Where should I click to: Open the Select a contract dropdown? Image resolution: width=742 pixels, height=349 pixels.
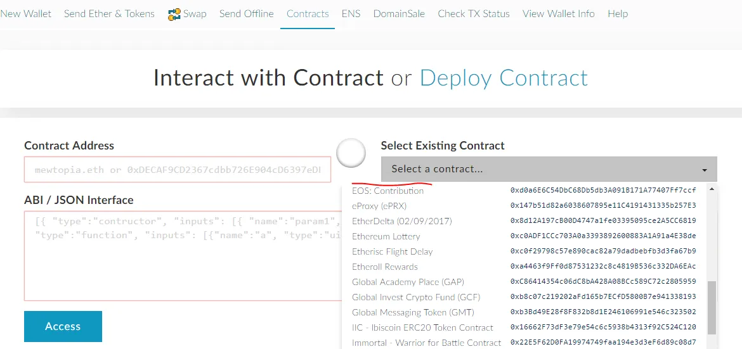(549, 169)
